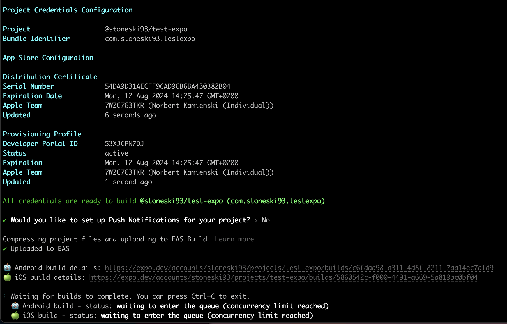
Task: Click the active status value
Action: [117, 153]
